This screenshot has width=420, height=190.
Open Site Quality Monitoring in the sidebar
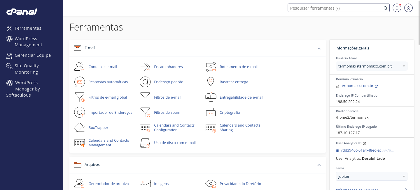pyautogui.click(x=27, y=69)
